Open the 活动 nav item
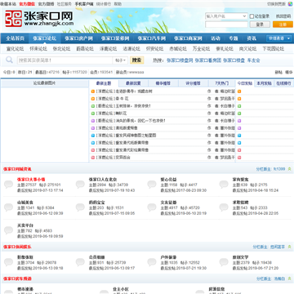 [x=216, y=38]
